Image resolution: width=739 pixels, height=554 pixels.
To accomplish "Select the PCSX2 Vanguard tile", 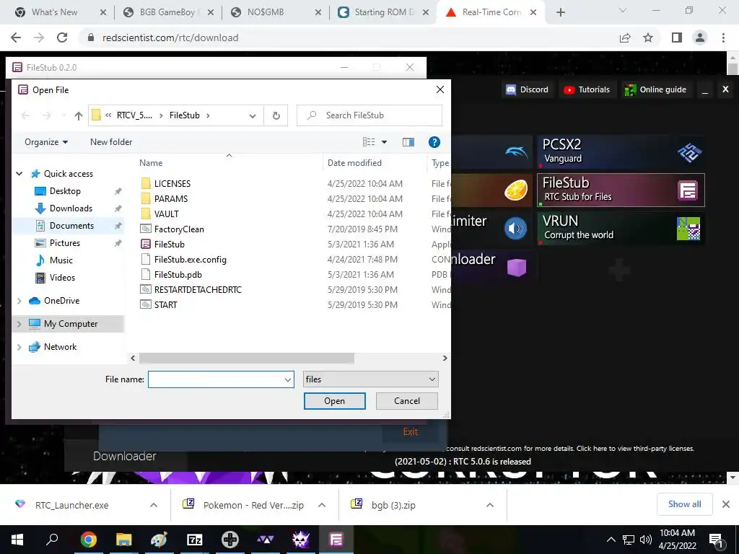I will click(621, 151).
